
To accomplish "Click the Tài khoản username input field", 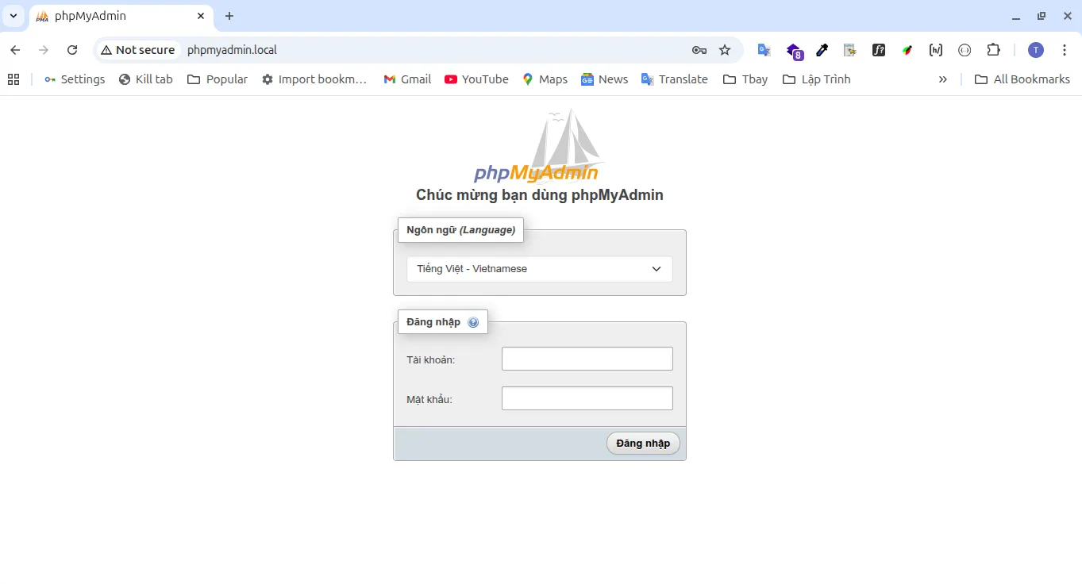I will tap(587, 358).
